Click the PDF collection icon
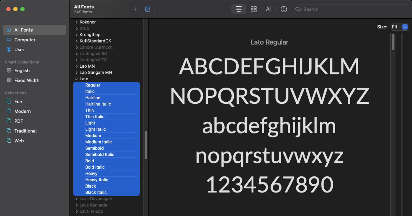The image size is (412, 216). pos(9,121)
